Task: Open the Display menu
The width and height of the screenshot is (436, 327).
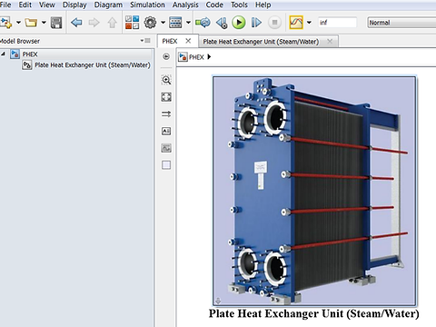Action: [x=74, y=5]
